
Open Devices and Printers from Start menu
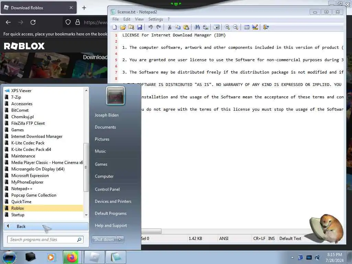coord(113,201)
